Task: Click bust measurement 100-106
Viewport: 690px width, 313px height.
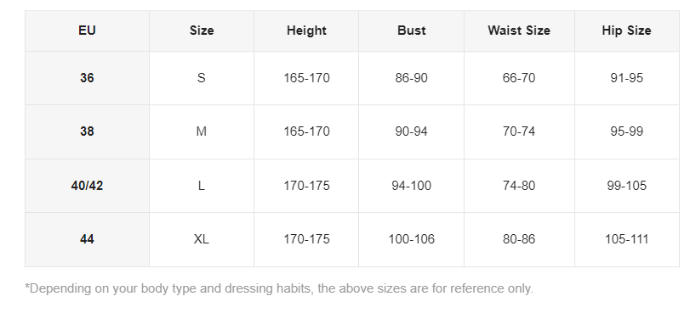Action: [412, 240]
